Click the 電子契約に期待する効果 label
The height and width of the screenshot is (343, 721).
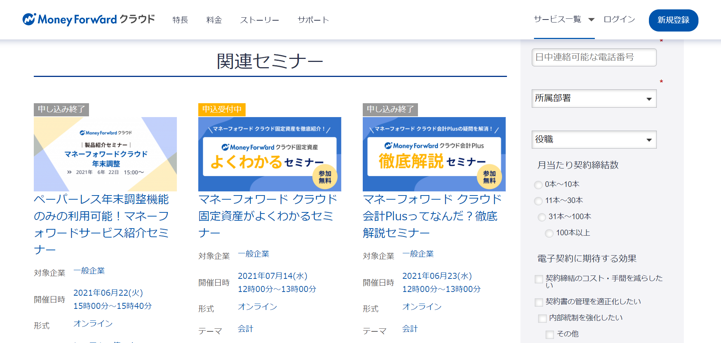tap(587, 259)
